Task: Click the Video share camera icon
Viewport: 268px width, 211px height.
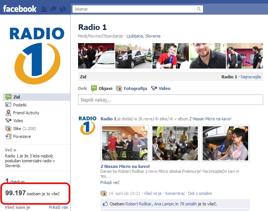Action: [154, 88]
